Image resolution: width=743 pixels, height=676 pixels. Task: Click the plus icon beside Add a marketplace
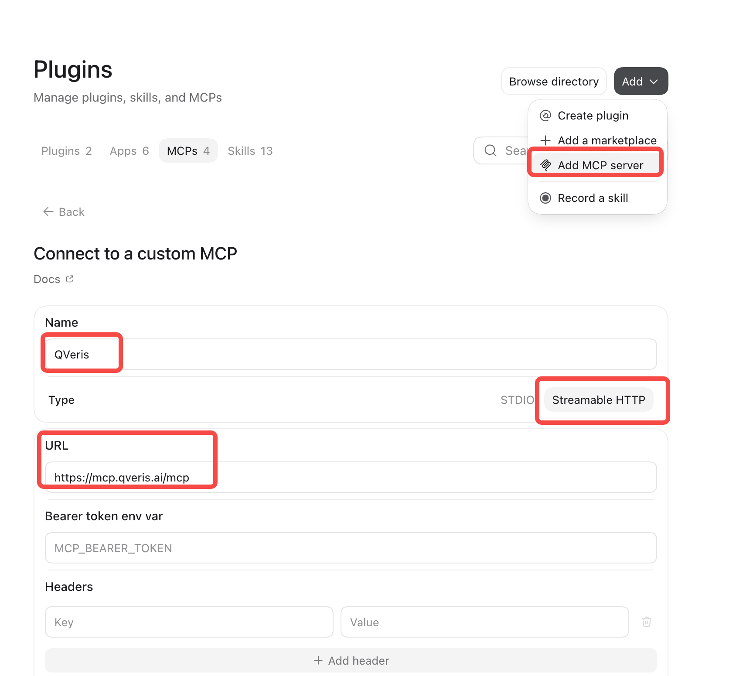(x=545, y=140)
